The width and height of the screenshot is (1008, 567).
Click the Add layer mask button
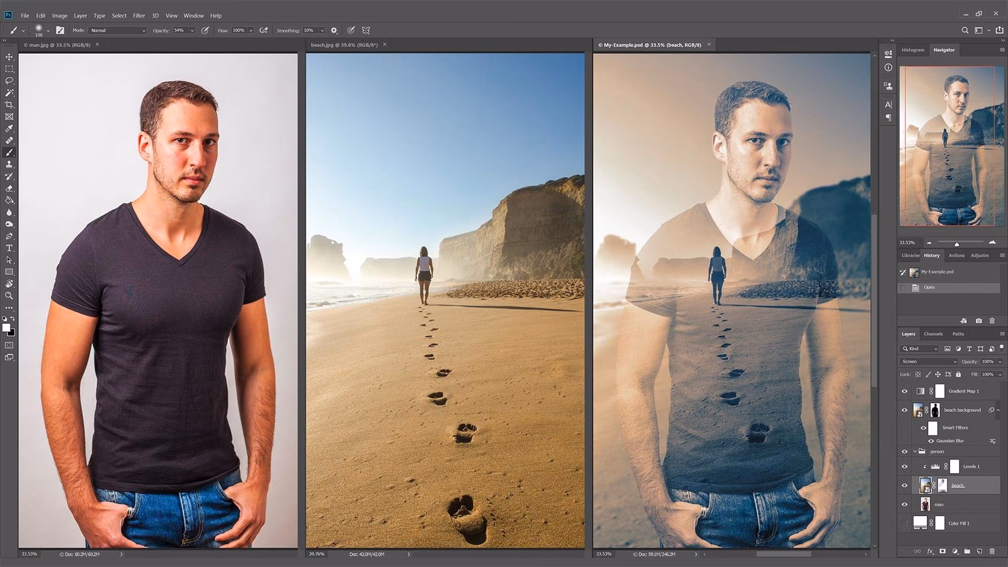[942, 551]
